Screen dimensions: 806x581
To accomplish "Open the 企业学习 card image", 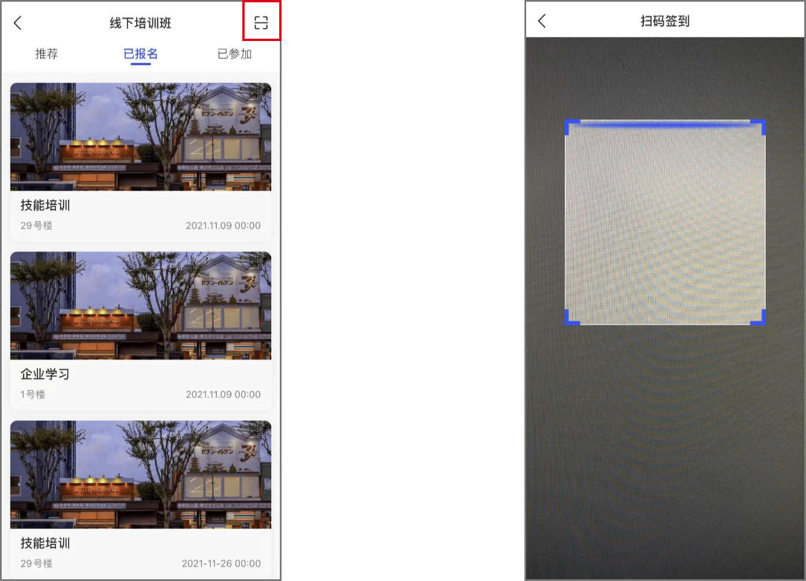I will point(141,306).
